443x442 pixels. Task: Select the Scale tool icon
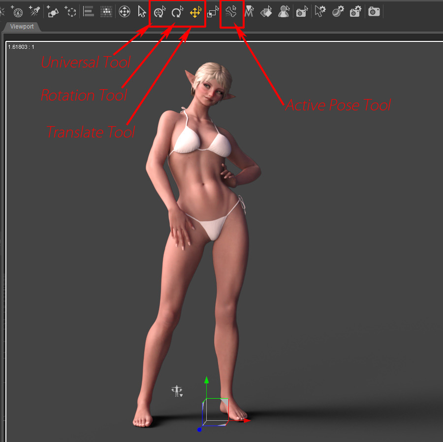(213, 12)
